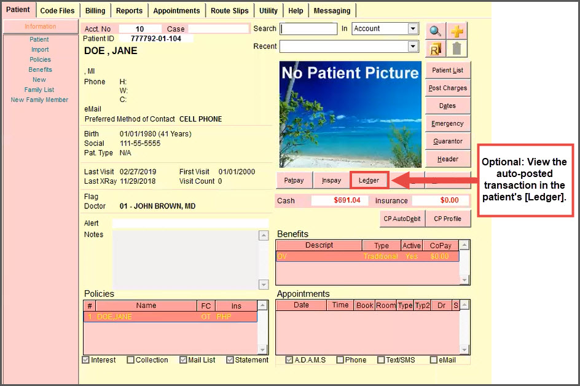
Task: Click the Case field
Action: pyautogui.click(x=218, y=29)
